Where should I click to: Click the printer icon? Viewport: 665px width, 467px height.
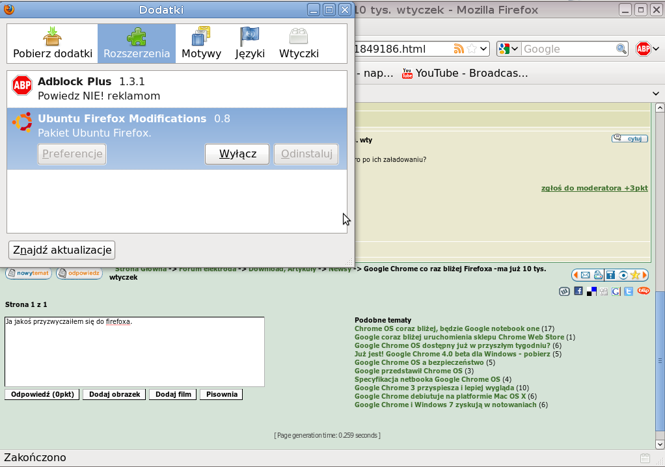(598, 275)
